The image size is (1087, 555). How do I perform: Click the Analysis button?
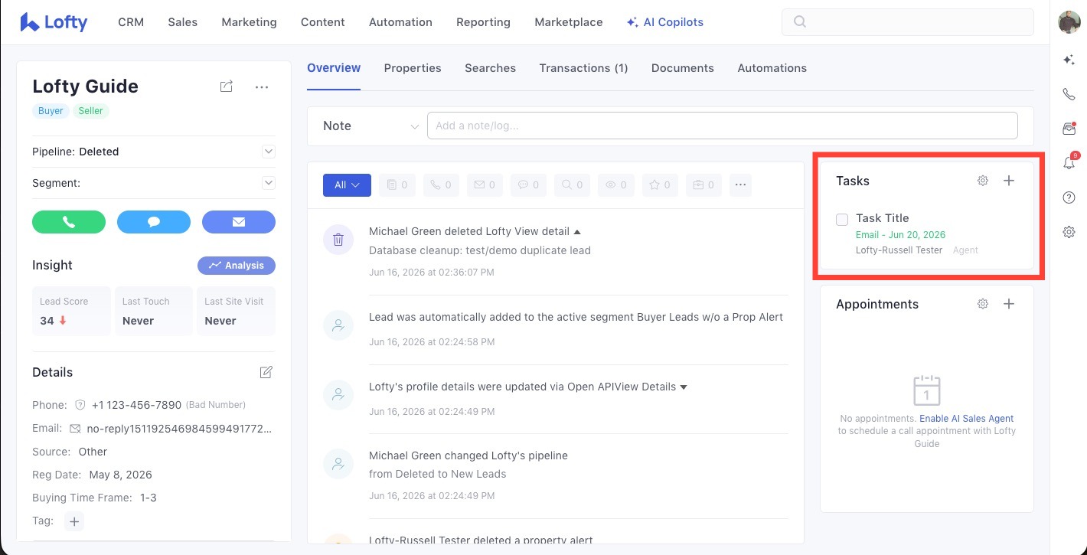click(237, 266)
